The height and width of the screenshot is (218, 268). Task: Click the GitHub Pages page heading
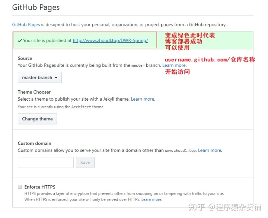click(x=36, y=7)
